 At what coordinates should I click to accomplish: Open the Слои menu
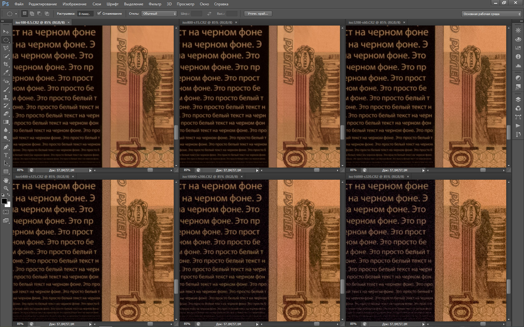[97, 4]
